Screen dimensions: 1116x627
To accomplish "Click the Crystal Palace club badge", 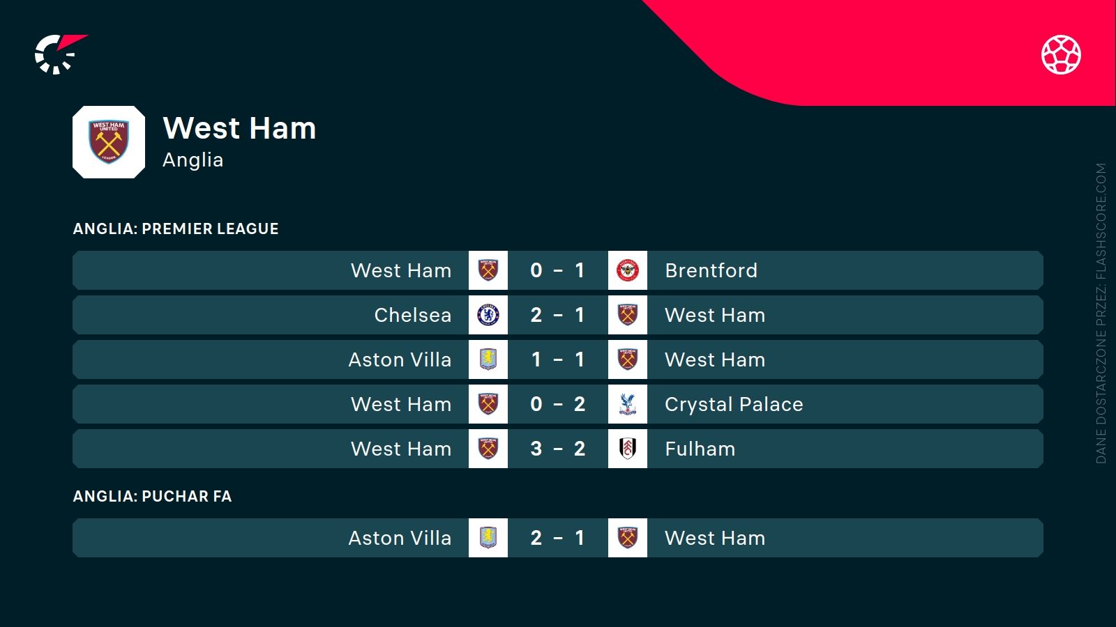I will click(628, 404).
